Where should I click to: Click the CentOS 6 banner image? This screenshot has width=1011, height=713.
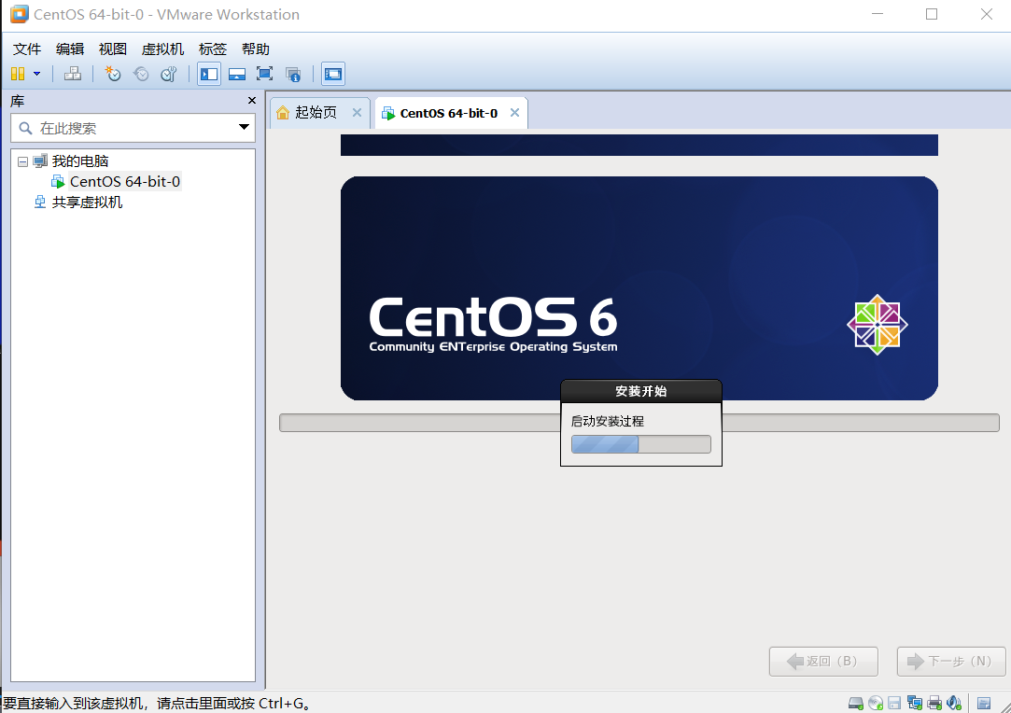(x=639, y=288)
